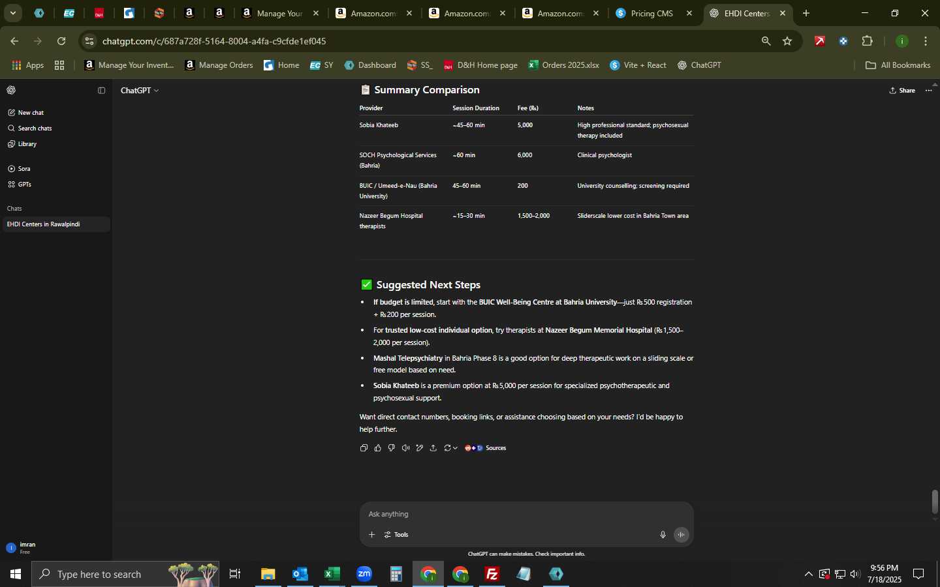Open FileZilla from the taskbar
The image size is (940, 587).
492,574
